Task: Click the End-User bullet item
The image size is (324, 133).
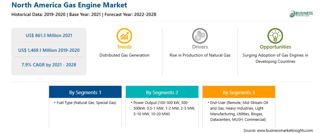Action: 239,111
